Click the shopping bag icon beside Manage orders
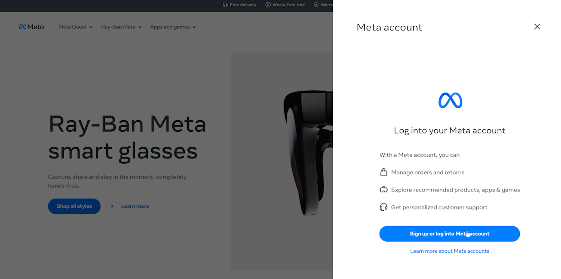The width and height of the screenshot is (561, 279). (383, 172)
